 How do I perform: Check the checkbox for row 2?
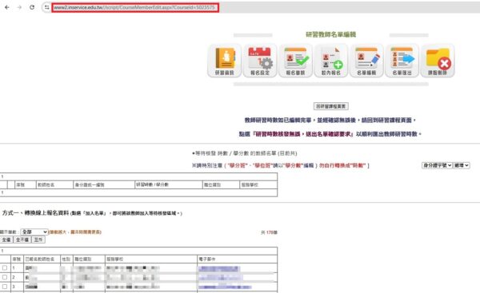pos(5,277)
